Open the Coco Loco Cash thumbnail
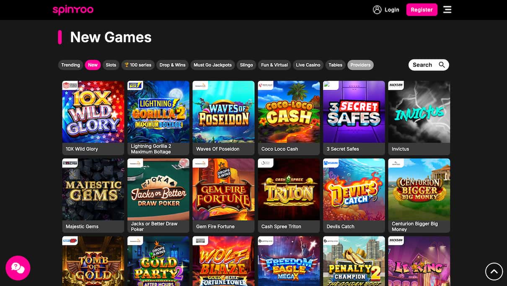Image resolution: width=507 pixels, height=286 pixels. point(289,112)
